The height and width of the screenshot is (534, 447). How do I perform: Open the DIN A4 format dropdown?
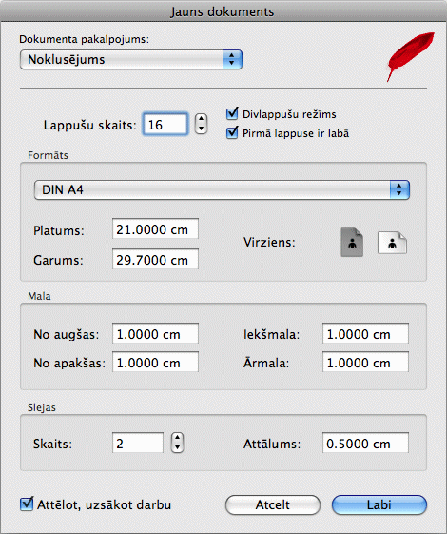click(x=222, y=189)
